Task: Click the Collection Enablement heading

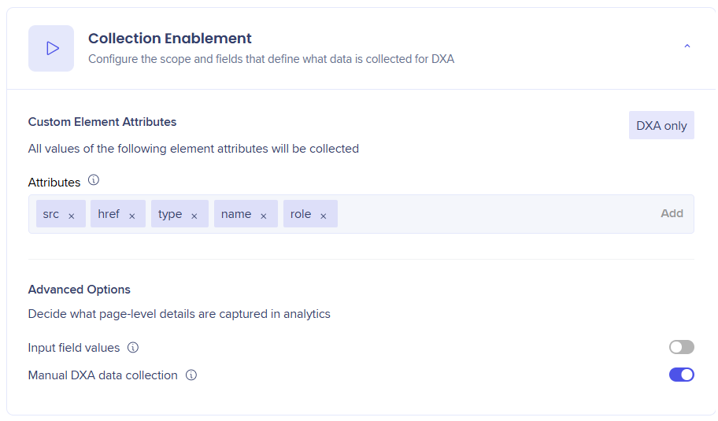Action: click(x=169, y=39)
